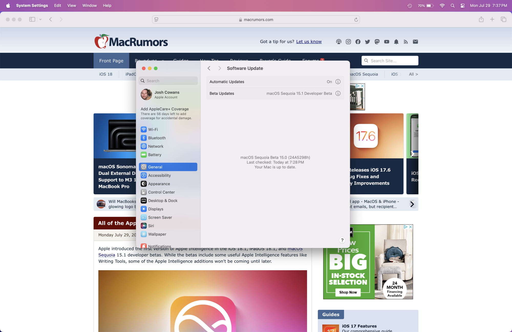Click Wi-Fi status icon in menu bar
The image size is (512, 332).
point(442,6)
